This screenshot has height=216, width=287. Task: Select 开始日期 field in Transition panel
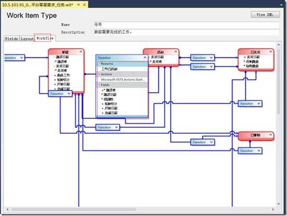pyautogui.click(x=111, y=108)
